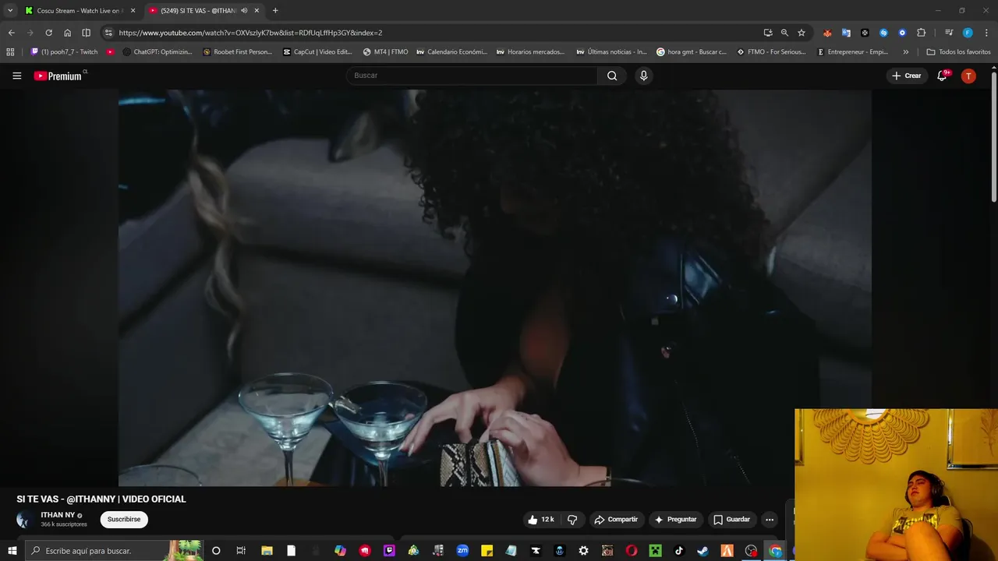Click the page vertical scrollbar
This screenshot has width=998, height=561.
(994, 136)
